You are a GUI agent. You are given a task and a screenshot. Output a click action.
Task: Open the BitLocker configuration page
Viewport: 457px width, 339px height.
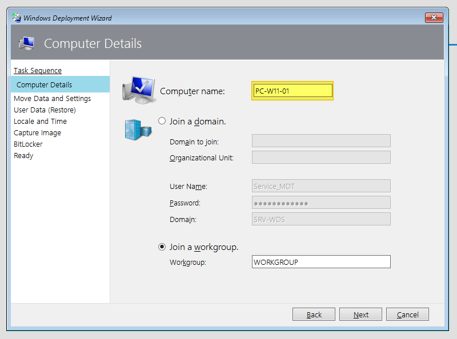coord(27,144)
